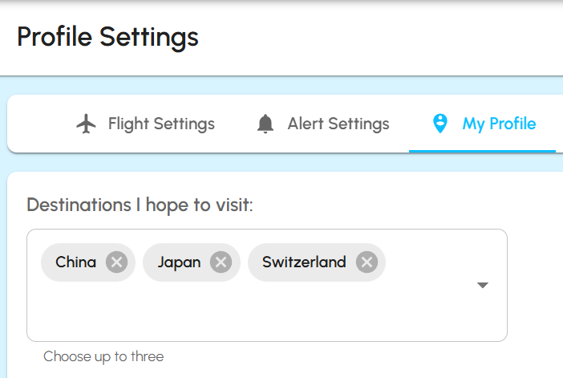This screenshot has height=378, width=563.
Task: Switch to the Flight Settings tab
Action: [161, 124]
